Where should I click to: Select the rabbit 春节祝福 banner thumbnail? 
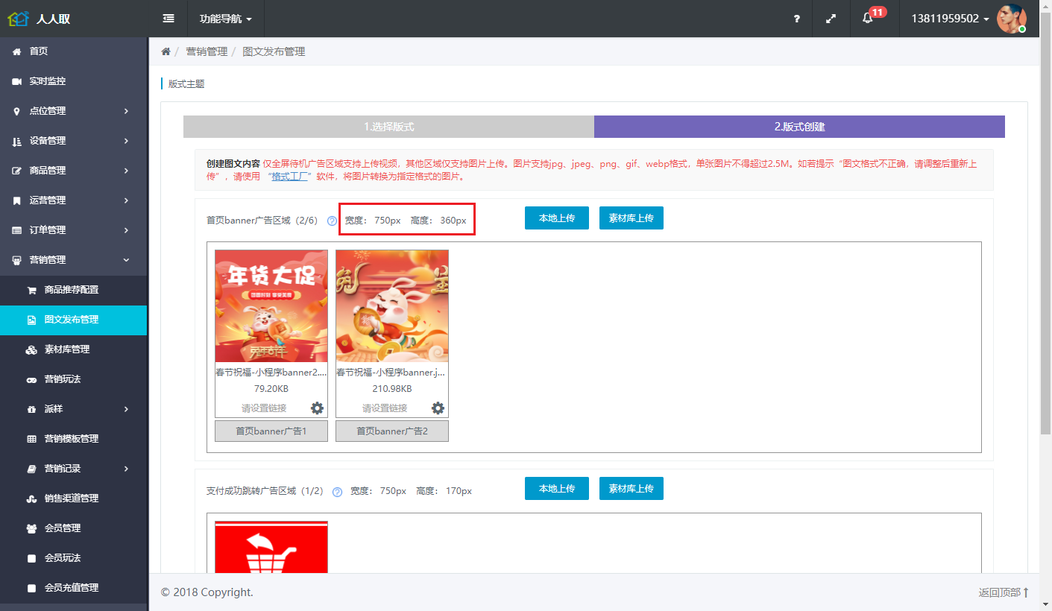[x=392, y=305]
